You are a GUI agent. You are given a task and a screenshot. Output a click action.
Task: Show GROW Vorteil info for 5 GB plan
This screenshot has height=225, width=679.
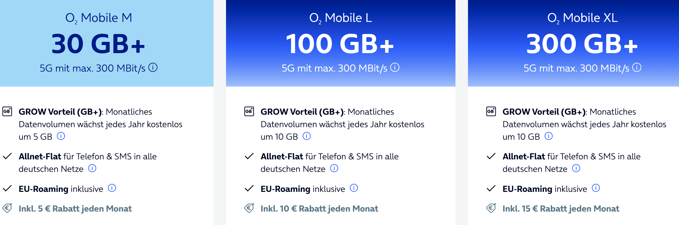click(61, 136)
